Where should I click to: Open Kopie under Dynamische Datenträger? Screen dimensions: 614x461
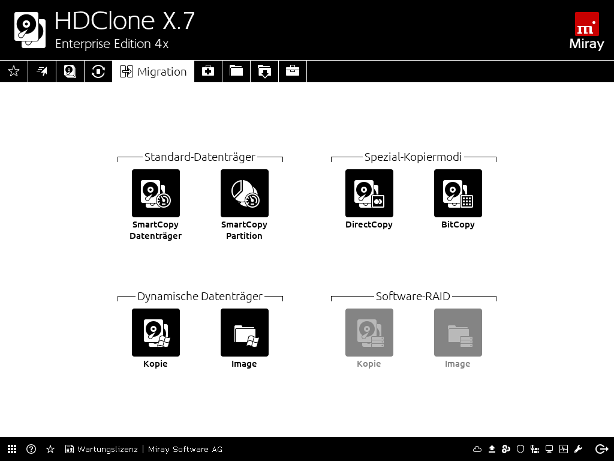tap(156, 333)
